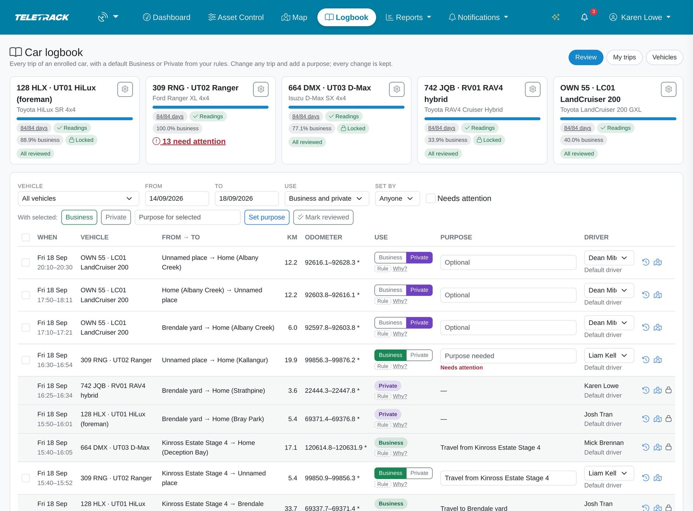The height and width of the screenshot is (511, 693).
Task: Select the Fri 18 Sep 17:50–18:11 trip checkbox
Action: (x=26, y=295)
